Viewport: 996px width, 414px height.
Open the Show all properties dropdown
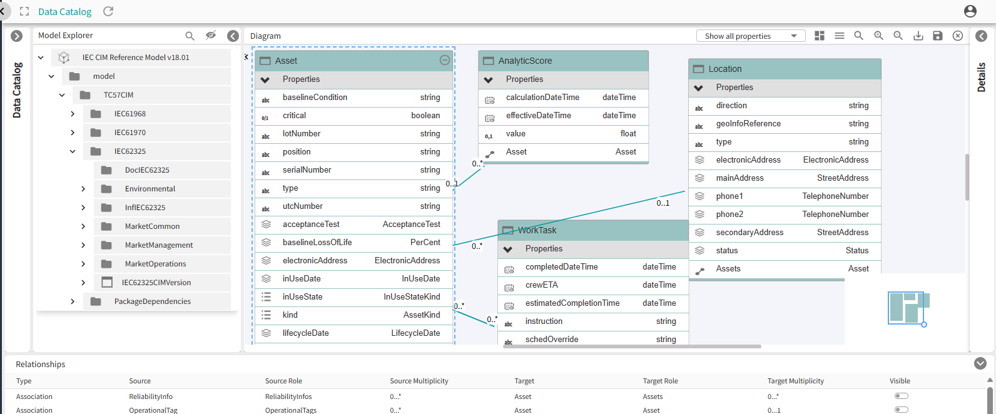click(x=751, y=36)
